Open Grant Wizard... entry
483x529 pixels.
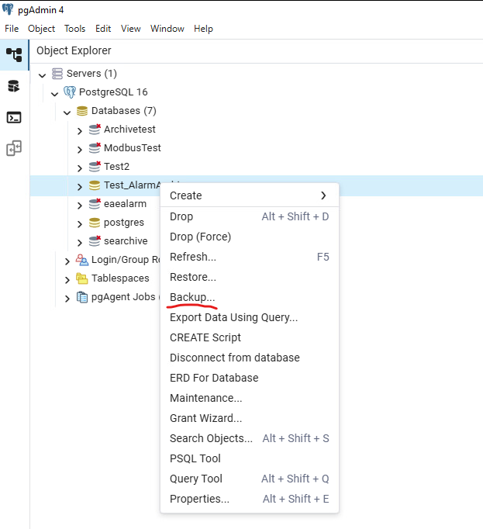[250, 418]
